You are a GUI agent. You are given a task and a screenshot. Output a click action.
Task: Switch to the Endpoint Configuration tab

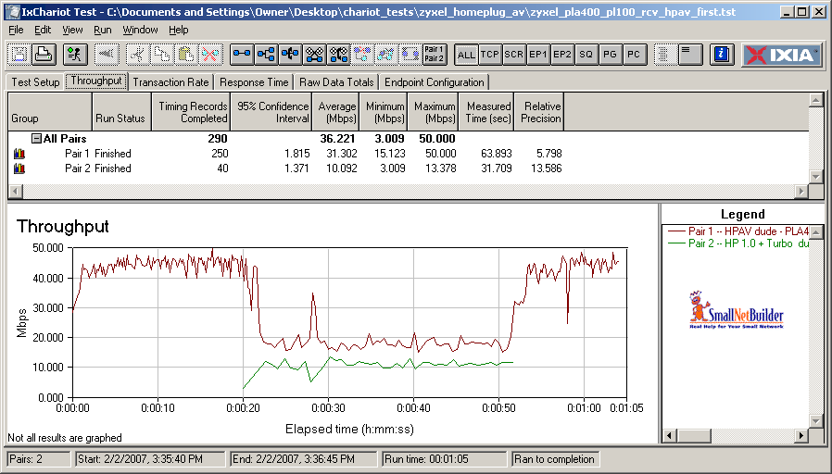click(x=434, y=82)
